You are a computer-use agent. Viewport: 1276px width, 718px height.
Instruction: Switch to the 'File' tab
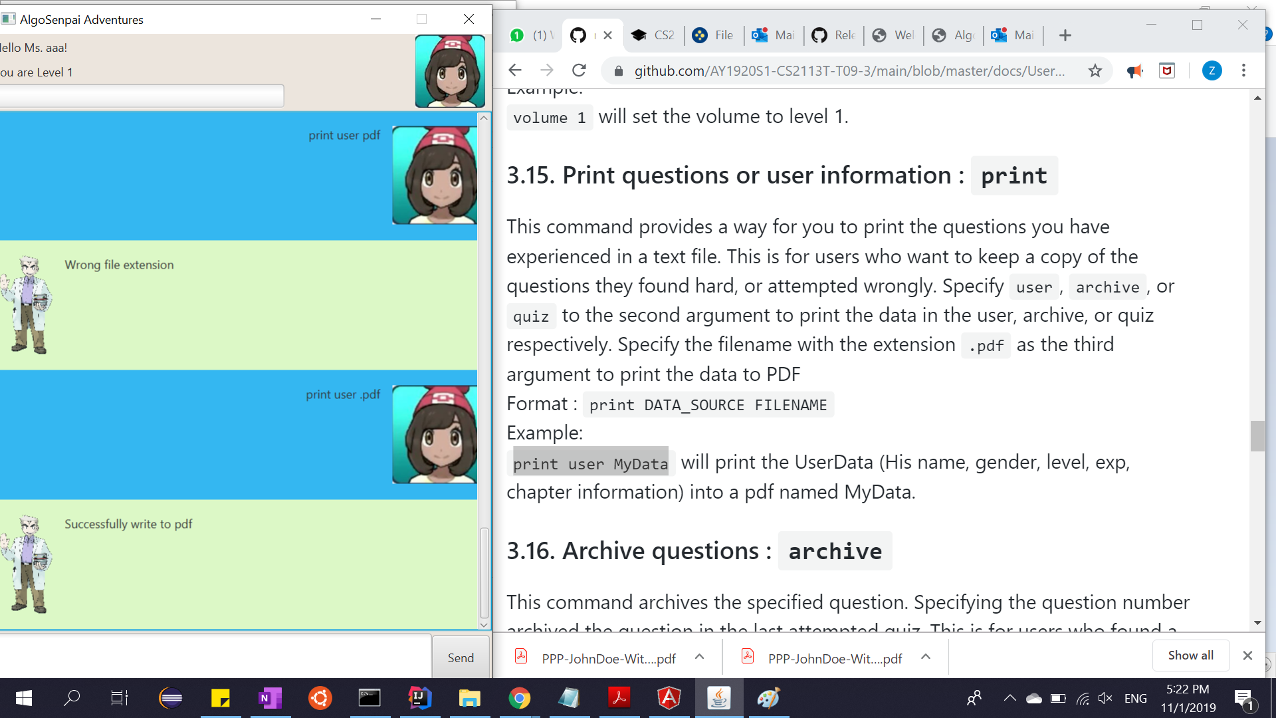click(x=713, y=35)
